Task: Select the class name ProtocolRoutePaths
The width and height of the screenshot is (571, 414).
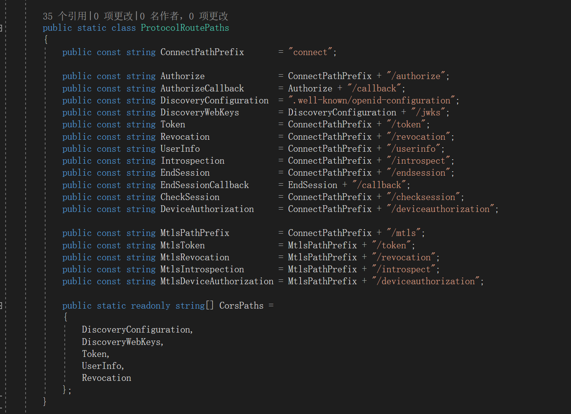Action: click(x=185, y=28)
